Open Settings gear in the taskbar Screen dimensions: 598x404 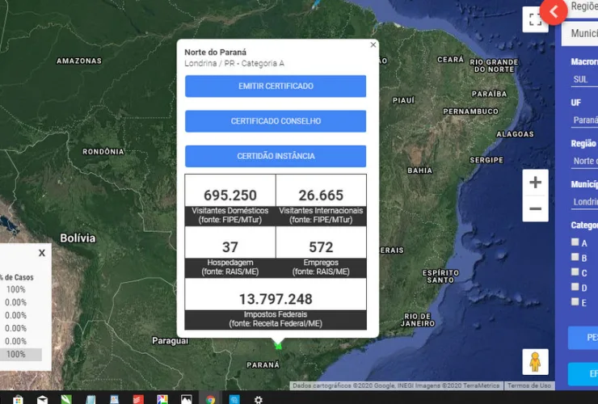pyautogui.click(x=259, y=399)
